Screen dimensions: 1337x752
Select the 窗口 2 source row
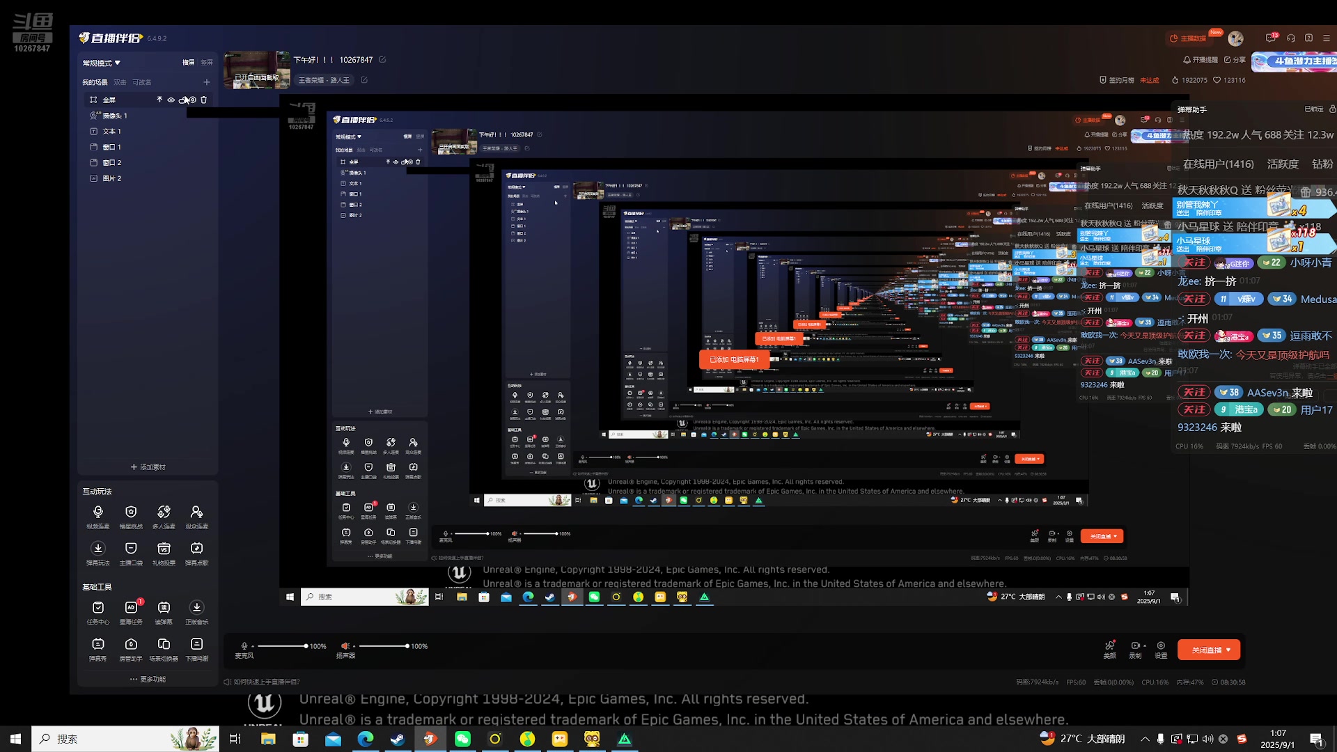click(x=148, y=162)
